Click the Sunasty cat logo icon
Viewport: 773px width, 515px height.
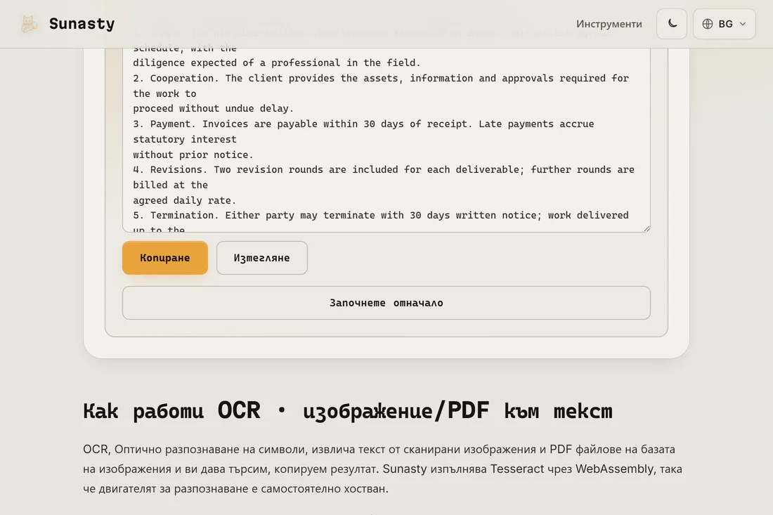click(x=29, y=24)
